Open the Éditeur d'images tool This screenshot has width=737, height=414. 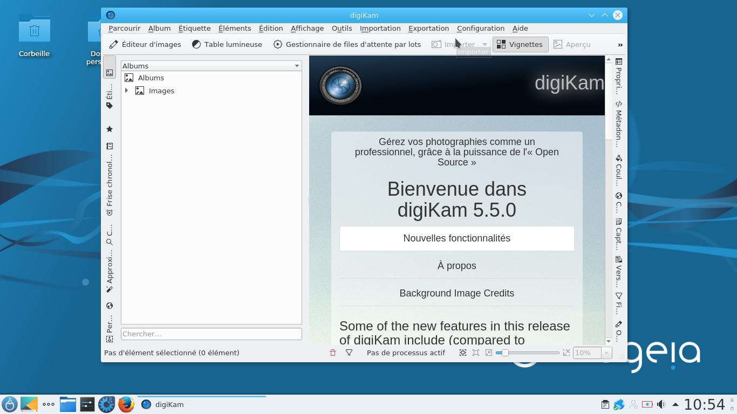(145, 44)
